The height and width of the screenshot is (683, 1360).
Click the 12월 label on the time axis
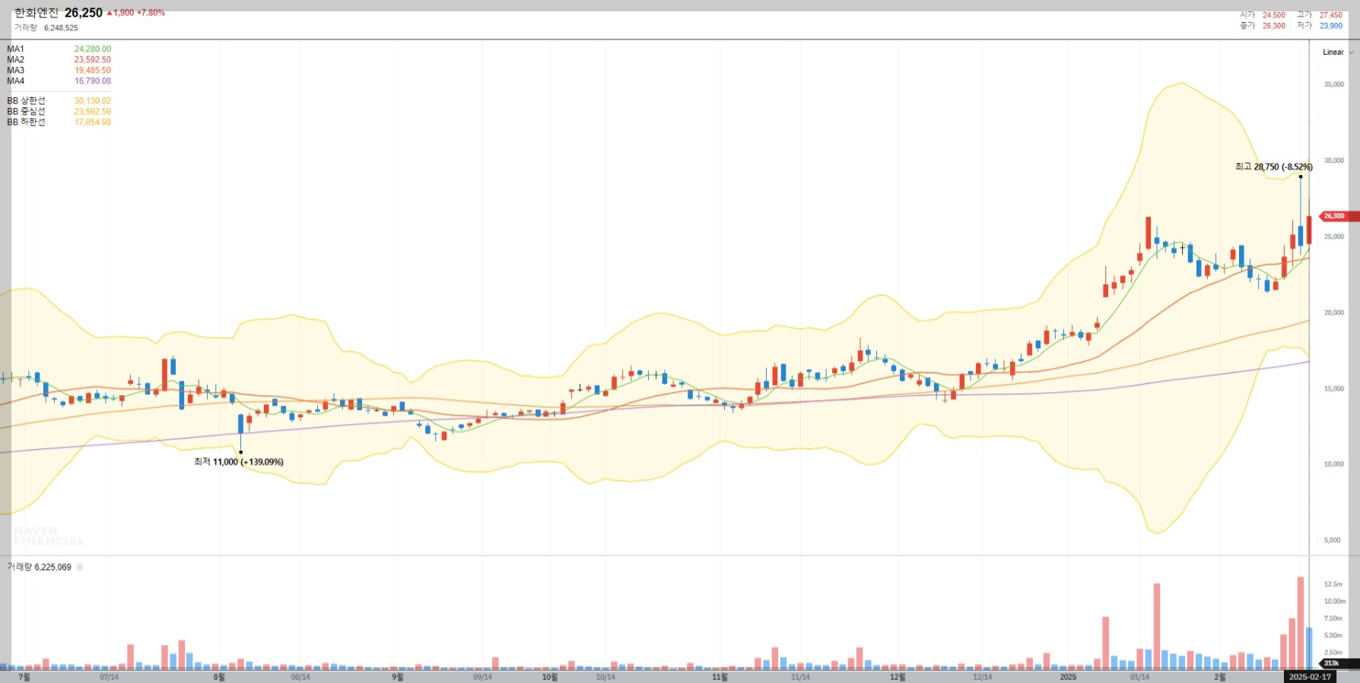pyautogui.click(x=898, y=678)
